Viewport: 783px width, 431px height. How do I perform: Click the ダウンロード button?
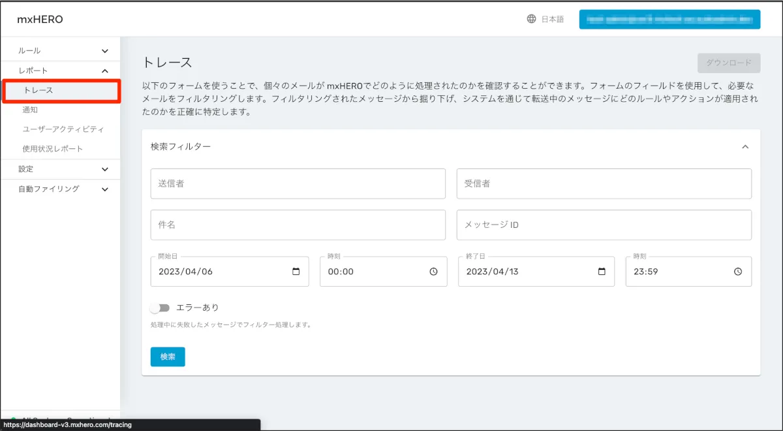(728, 63)
